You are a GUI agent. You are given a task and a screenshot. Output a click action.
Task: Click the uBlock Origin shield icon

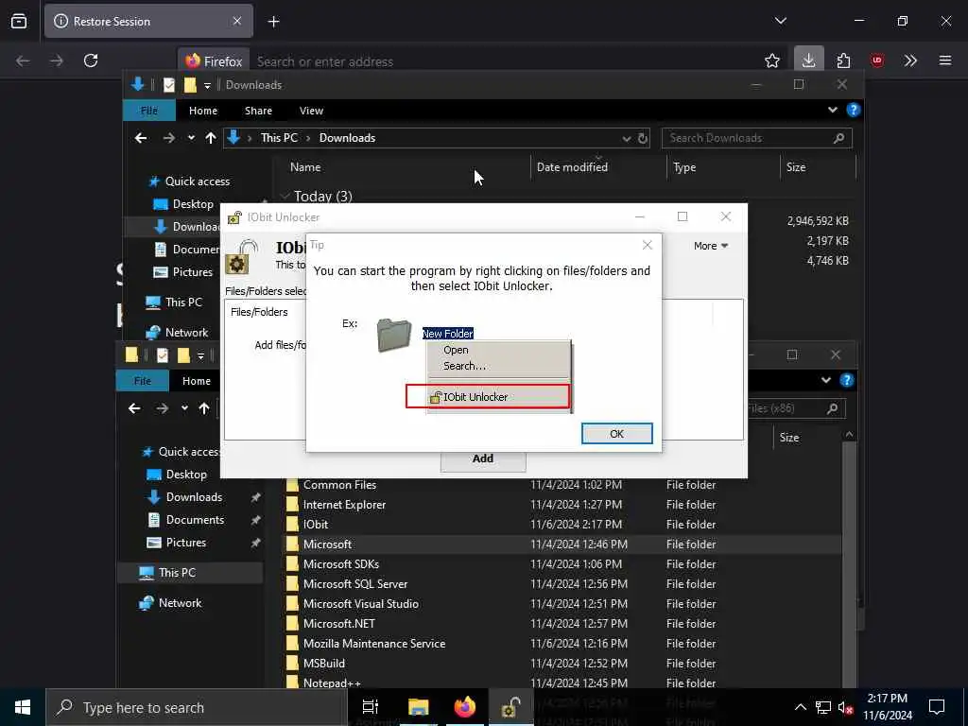click(876, 60)
